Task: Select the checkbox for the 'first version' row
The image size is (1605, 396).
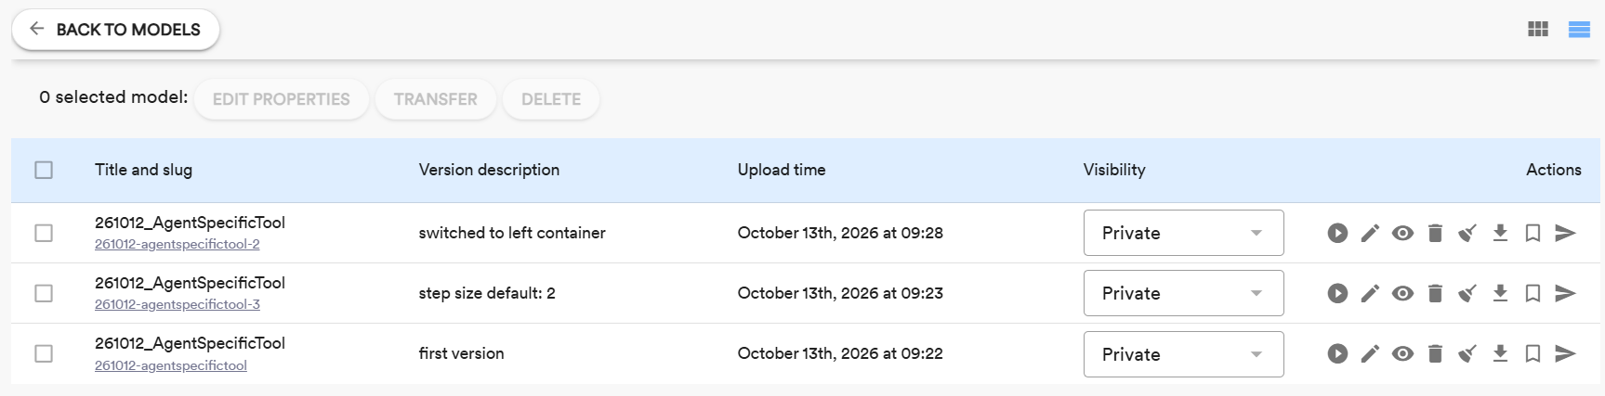Action: click(44, 353)
